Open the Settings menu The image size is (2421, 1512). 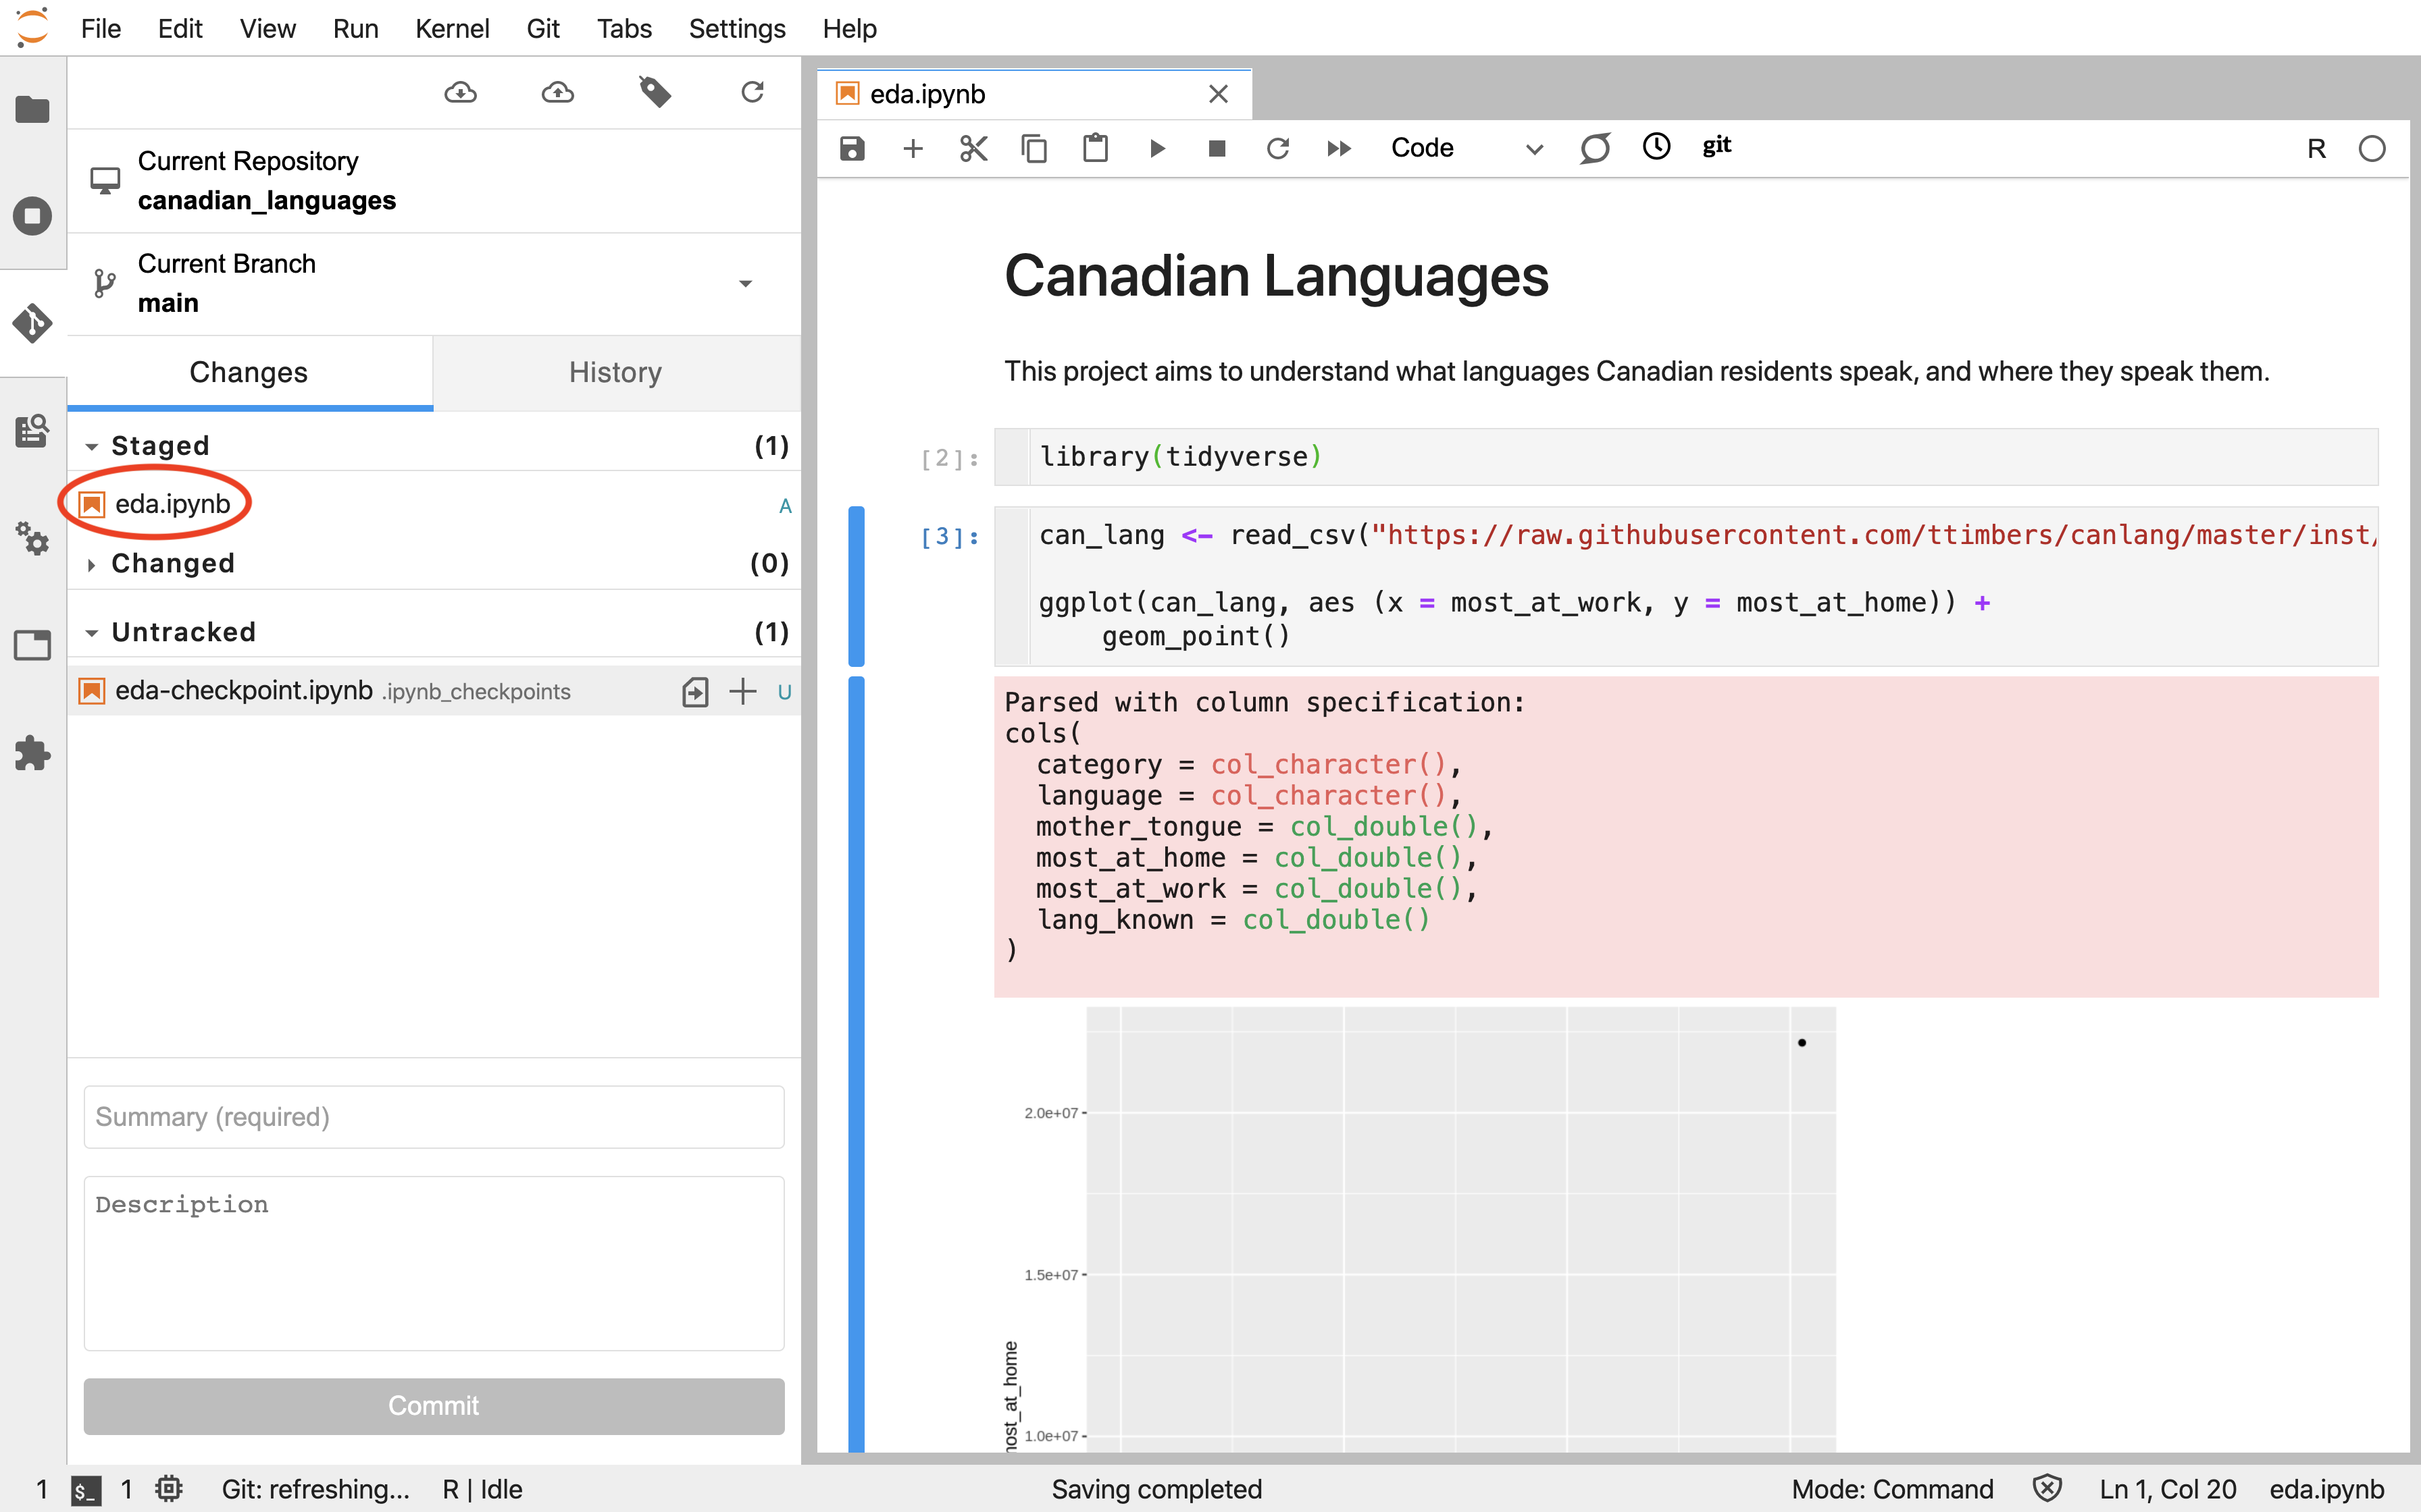click(736, 29)
